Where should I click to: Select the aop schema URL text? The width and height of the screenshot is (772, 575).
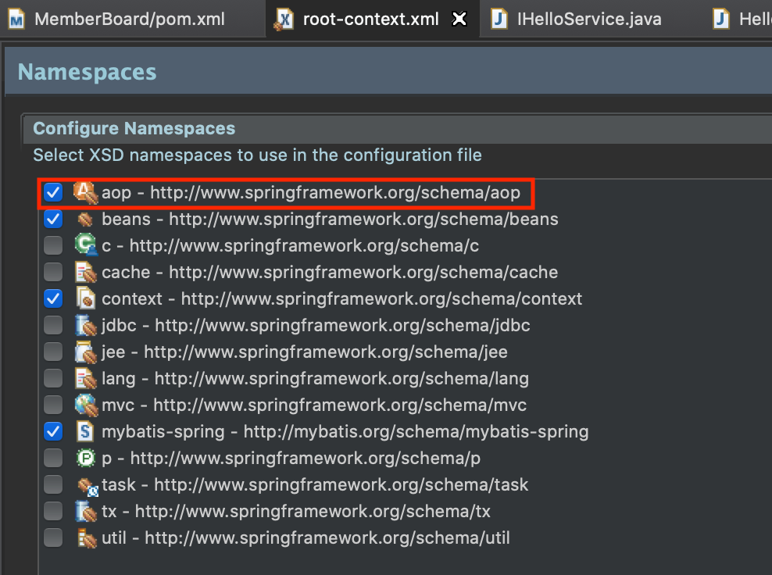334,192
